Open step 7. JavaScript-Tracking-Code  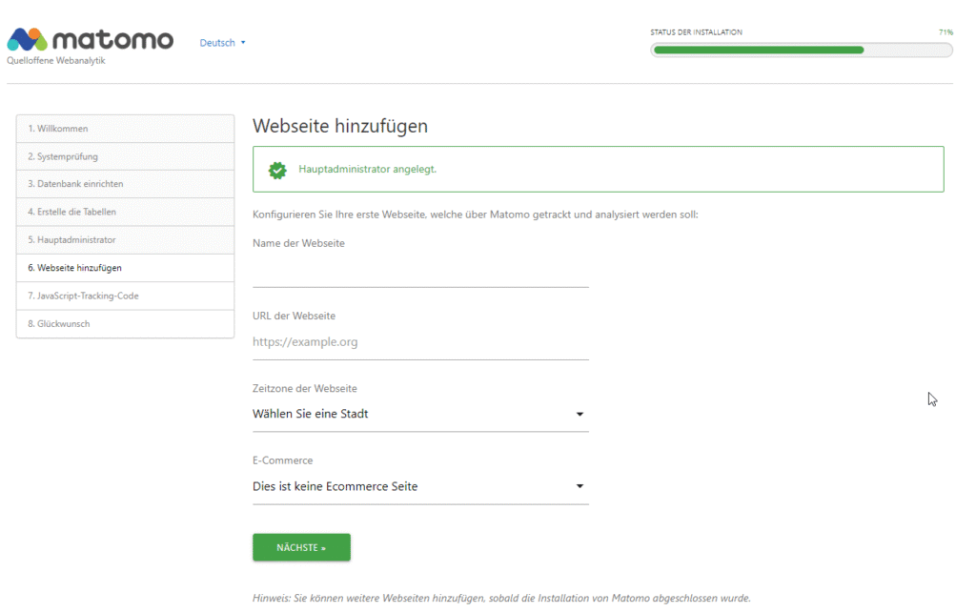[x=125, y=296]
